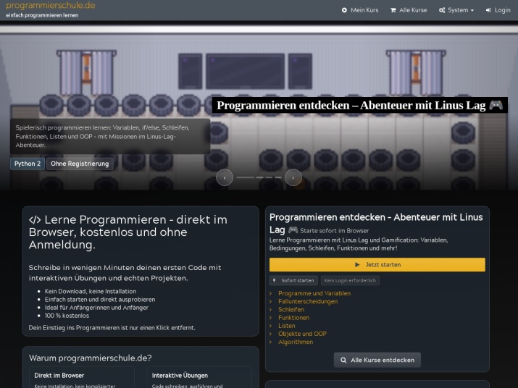Click the Kein Login erforderlich badge

[x=350, y=280]
